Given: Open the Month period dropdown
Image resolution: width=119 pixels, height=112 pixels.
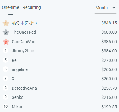Looking at the screenshot, I should point(105,8).
